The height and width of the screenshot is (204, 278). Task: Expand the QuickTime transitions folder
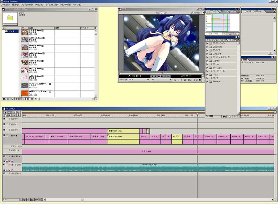(207, 47)
